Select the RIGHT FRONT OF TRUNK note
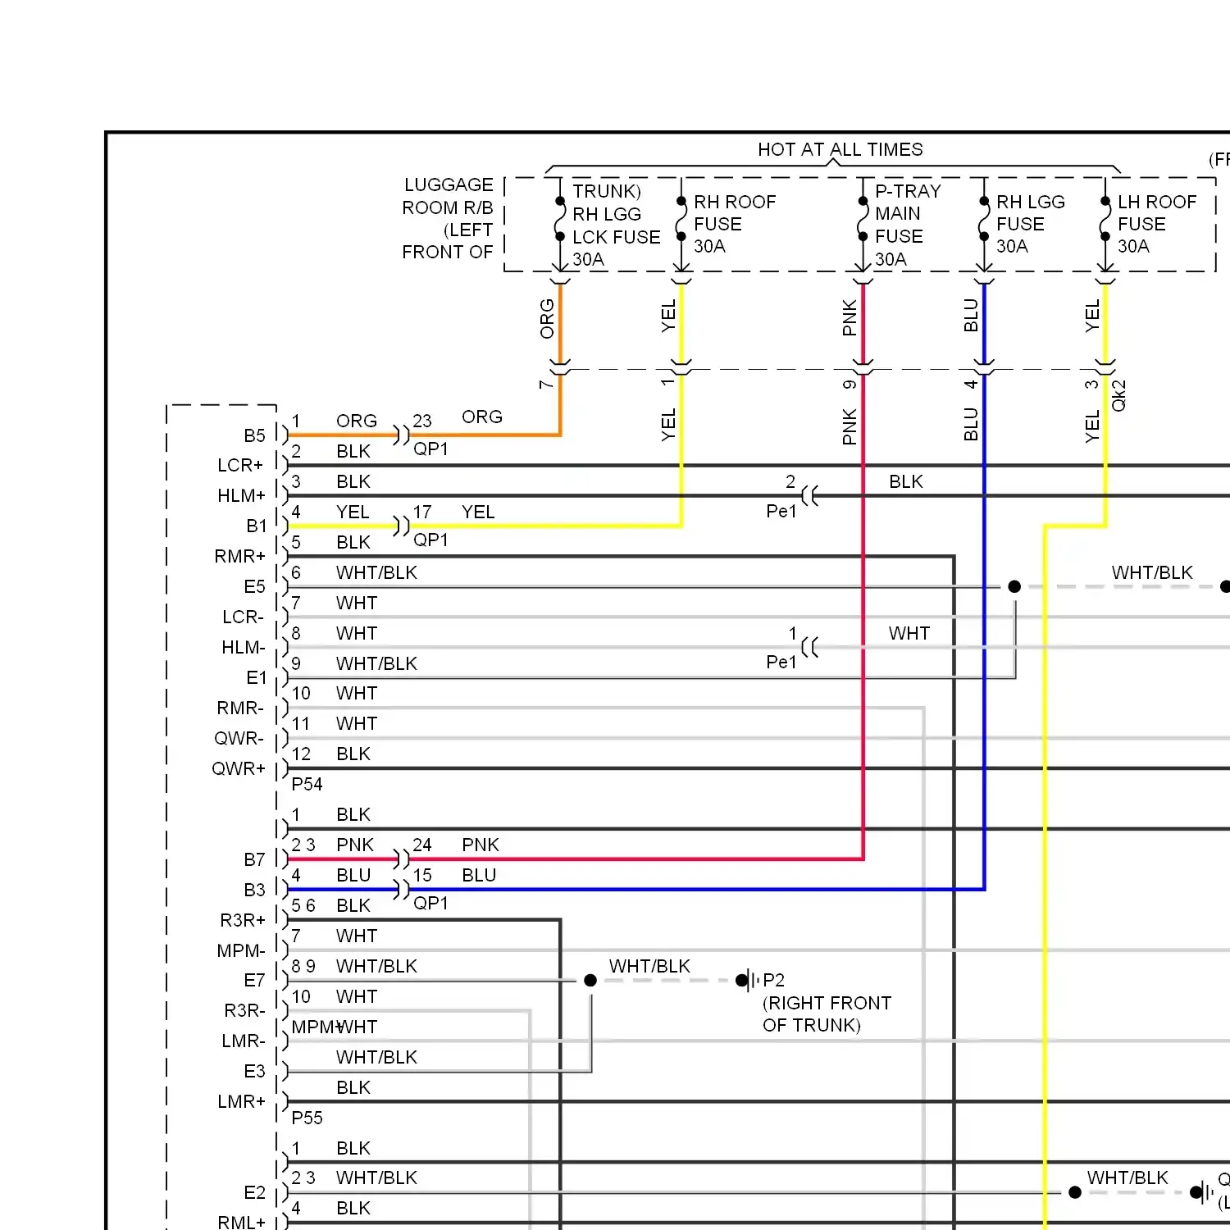 [827, 1014]
